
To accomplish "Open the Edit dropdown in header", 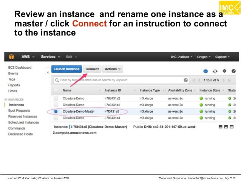I will [x=71, y=57].
